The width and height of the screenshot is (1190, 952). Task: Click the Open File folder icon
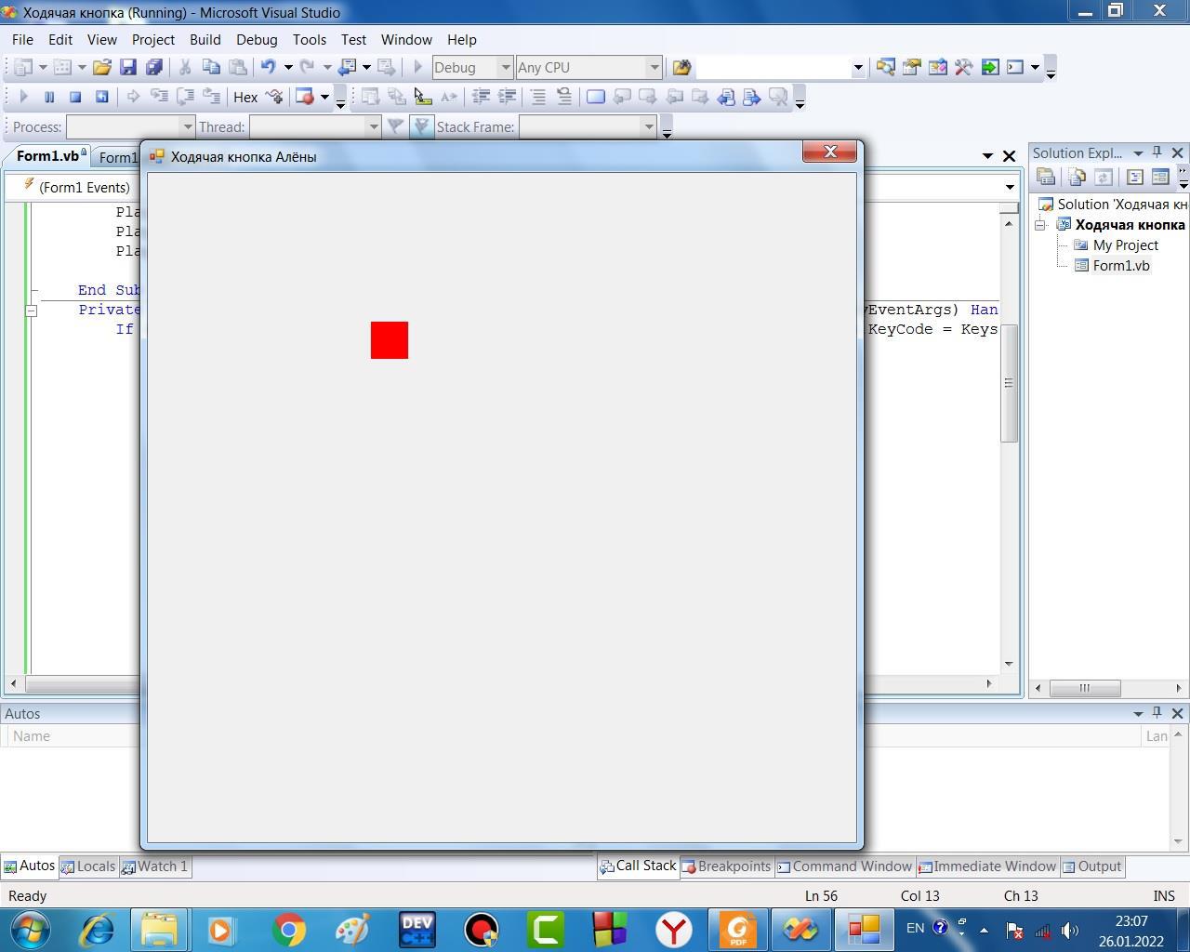(102, 67)
